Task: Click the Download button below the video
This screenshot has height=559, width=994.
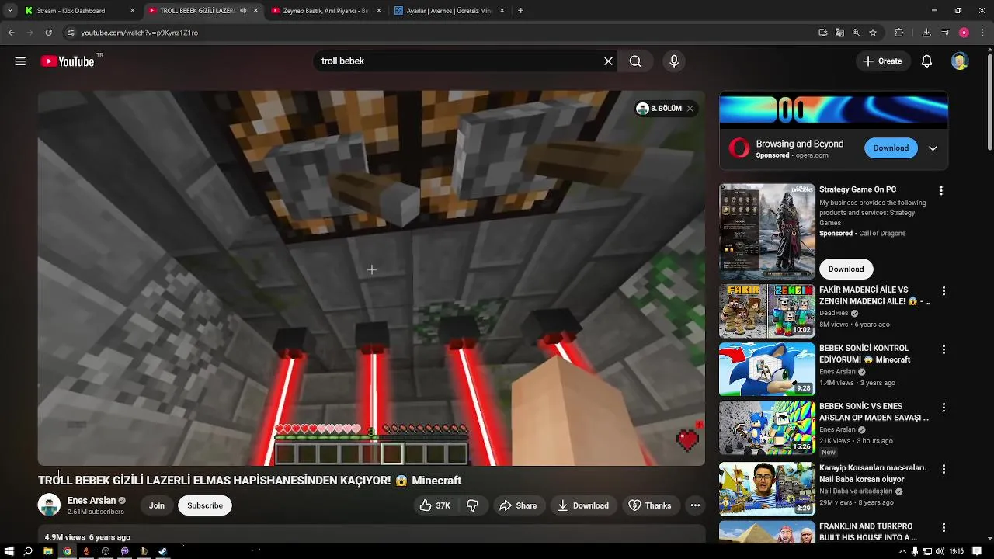Action: [x=583, y=505]
